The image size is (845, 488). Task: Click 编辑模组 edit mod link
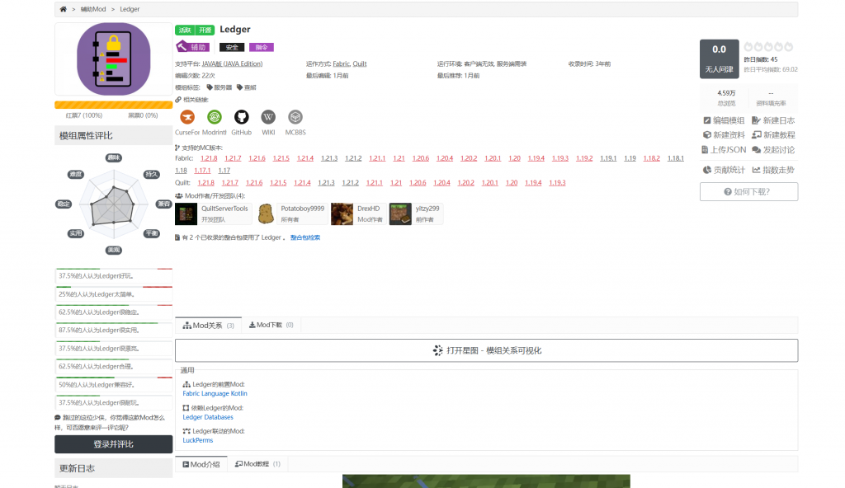point(724,120)
